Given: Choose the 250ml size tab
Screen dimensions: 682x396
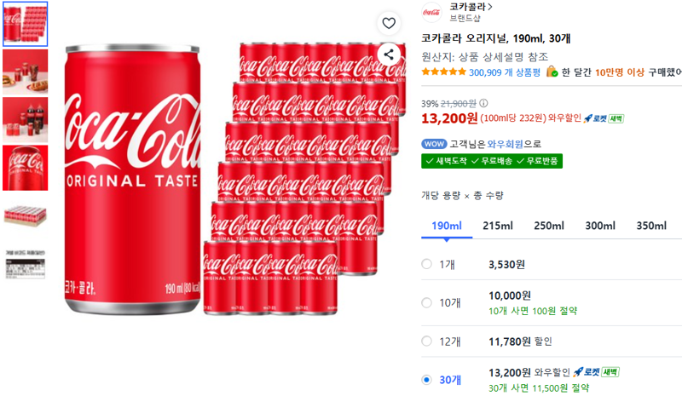Looking at the screenshot, I should (x=549, y=226).
